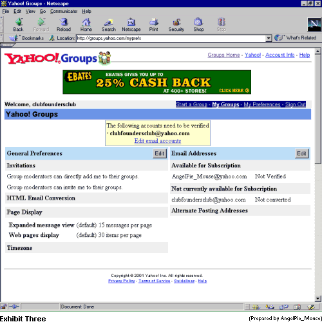The image size is (322, 322).
Task: Click the "Not Verified" status text
Action: tap(270, 176)
